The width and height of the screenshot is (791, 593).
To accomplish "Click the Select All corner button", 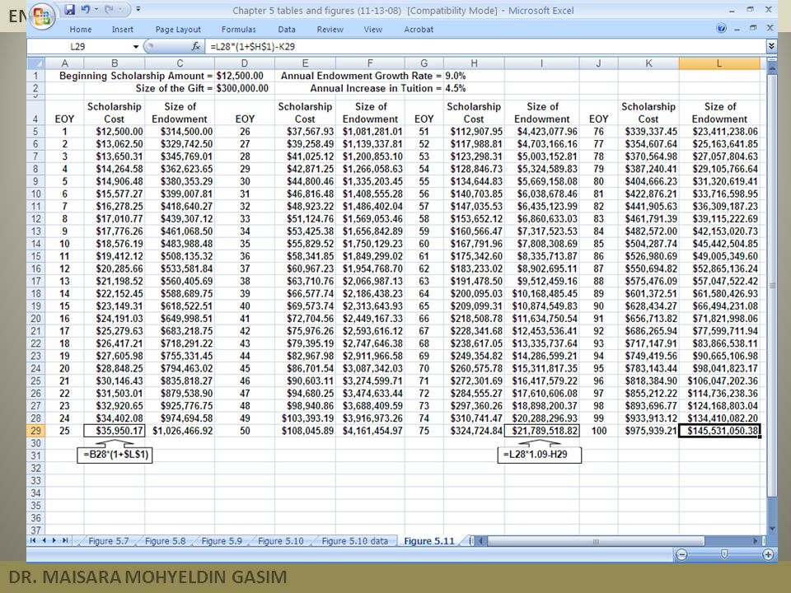I will tap(36, 63).
